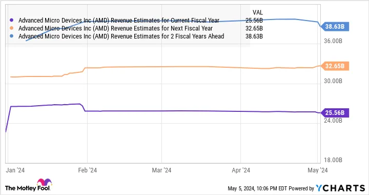Click the May '24 axis label
The height and width of the screenshot is (195, 369).
[318, 170]
